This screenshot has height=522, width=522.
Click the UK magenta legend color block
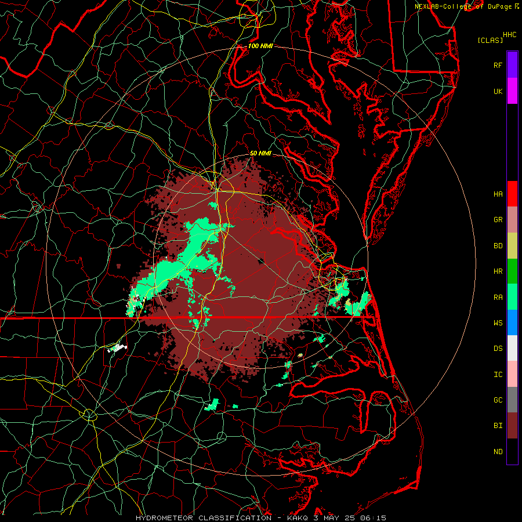point(512,91)
